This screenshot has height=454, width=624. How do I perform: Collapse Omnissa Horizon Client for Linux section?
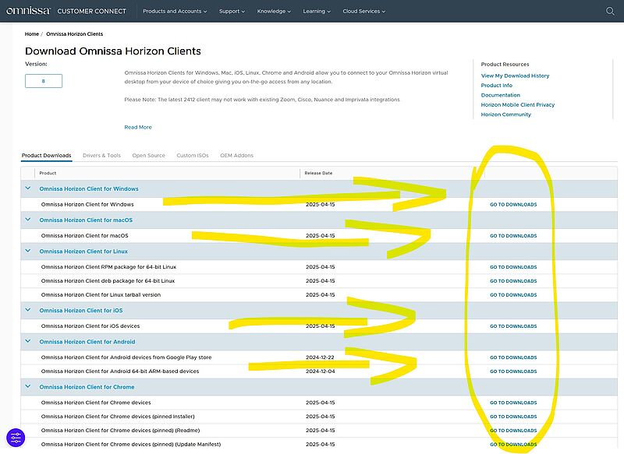tap(28, 251)
